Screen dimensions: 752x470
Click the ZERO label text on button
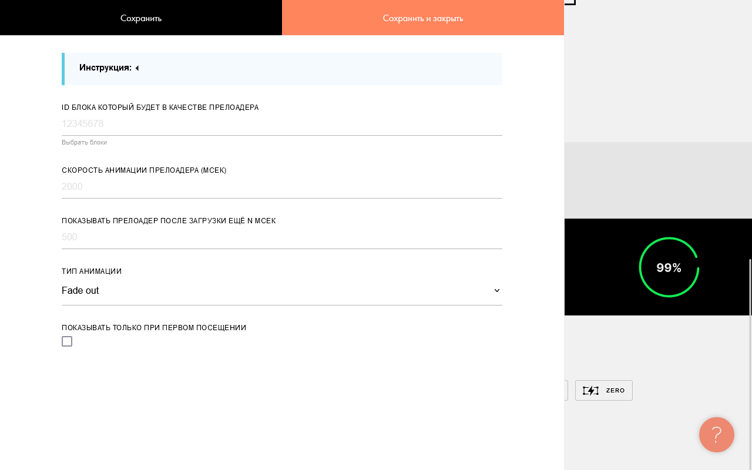click(615, 391)
